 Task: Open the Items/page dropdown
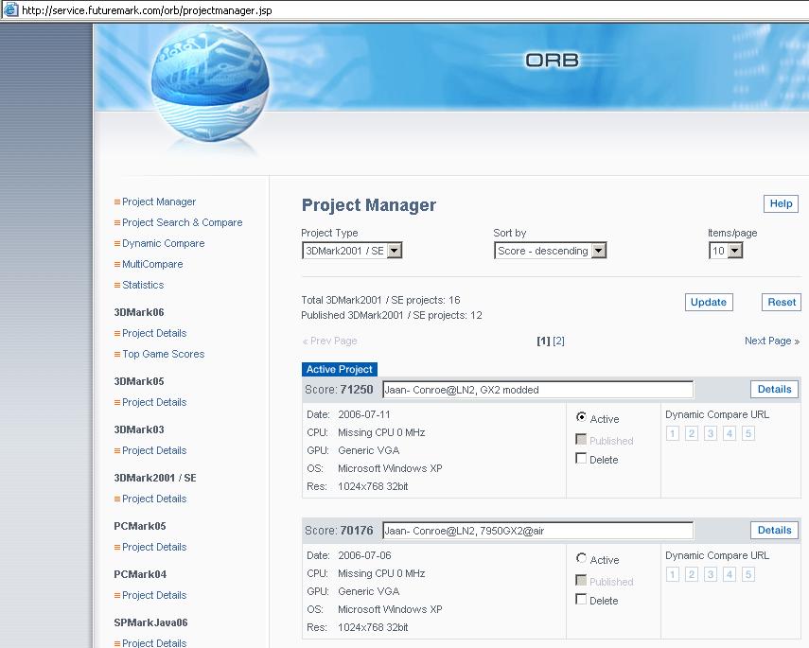click(x=726, y=251)
